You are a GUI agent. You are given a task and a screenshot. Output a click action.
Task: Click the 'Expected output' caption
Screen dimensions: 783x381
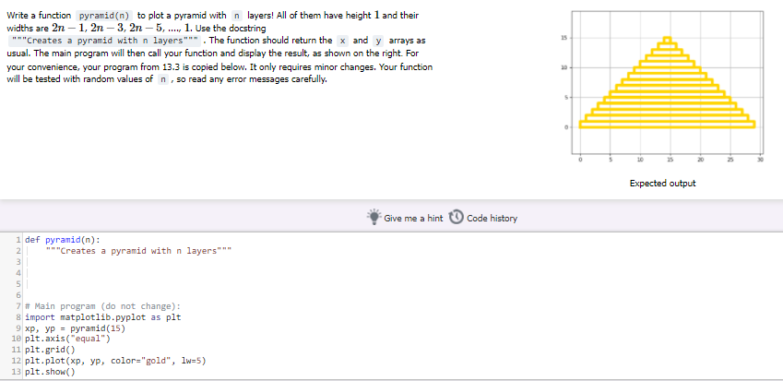[x=662, y=184]
